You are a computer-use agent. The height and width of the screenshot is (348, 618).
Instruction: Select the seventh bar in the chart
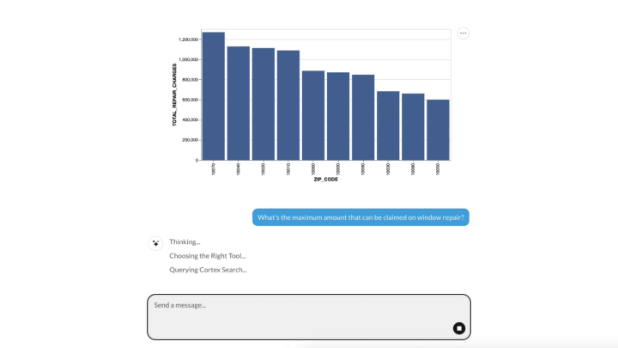[363, 118]
